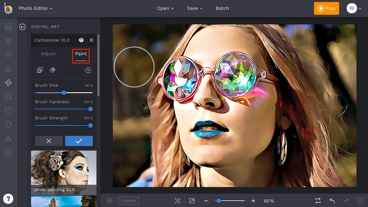Select the Text tool in sidebar
Image resolution: width=368 pixels, height=207 pixels.
[x=8, y=139]
